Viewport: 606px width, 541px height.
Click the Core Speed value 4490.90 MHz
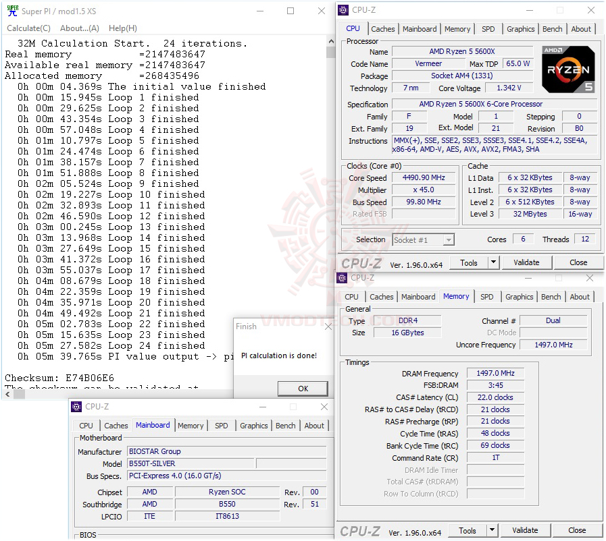pyautogui.click(x=424, y=178)
